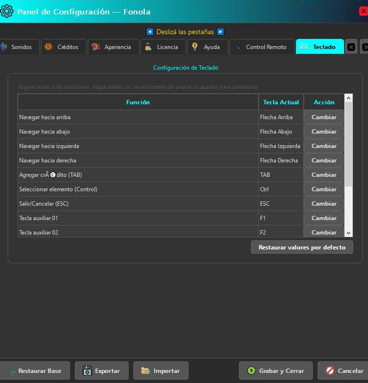Click the folder icon on Importar
368x383 pixels.
(x=145, y=371)
